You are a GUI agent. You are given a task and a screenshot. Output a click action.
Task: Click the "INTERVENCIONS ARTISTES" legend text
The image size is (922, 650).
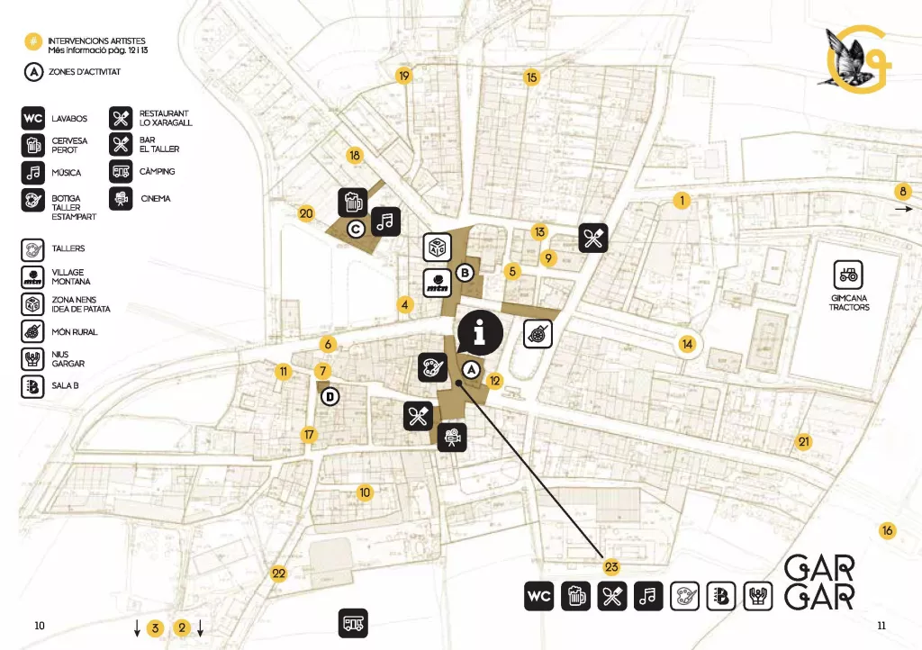[x=96, y=41]
